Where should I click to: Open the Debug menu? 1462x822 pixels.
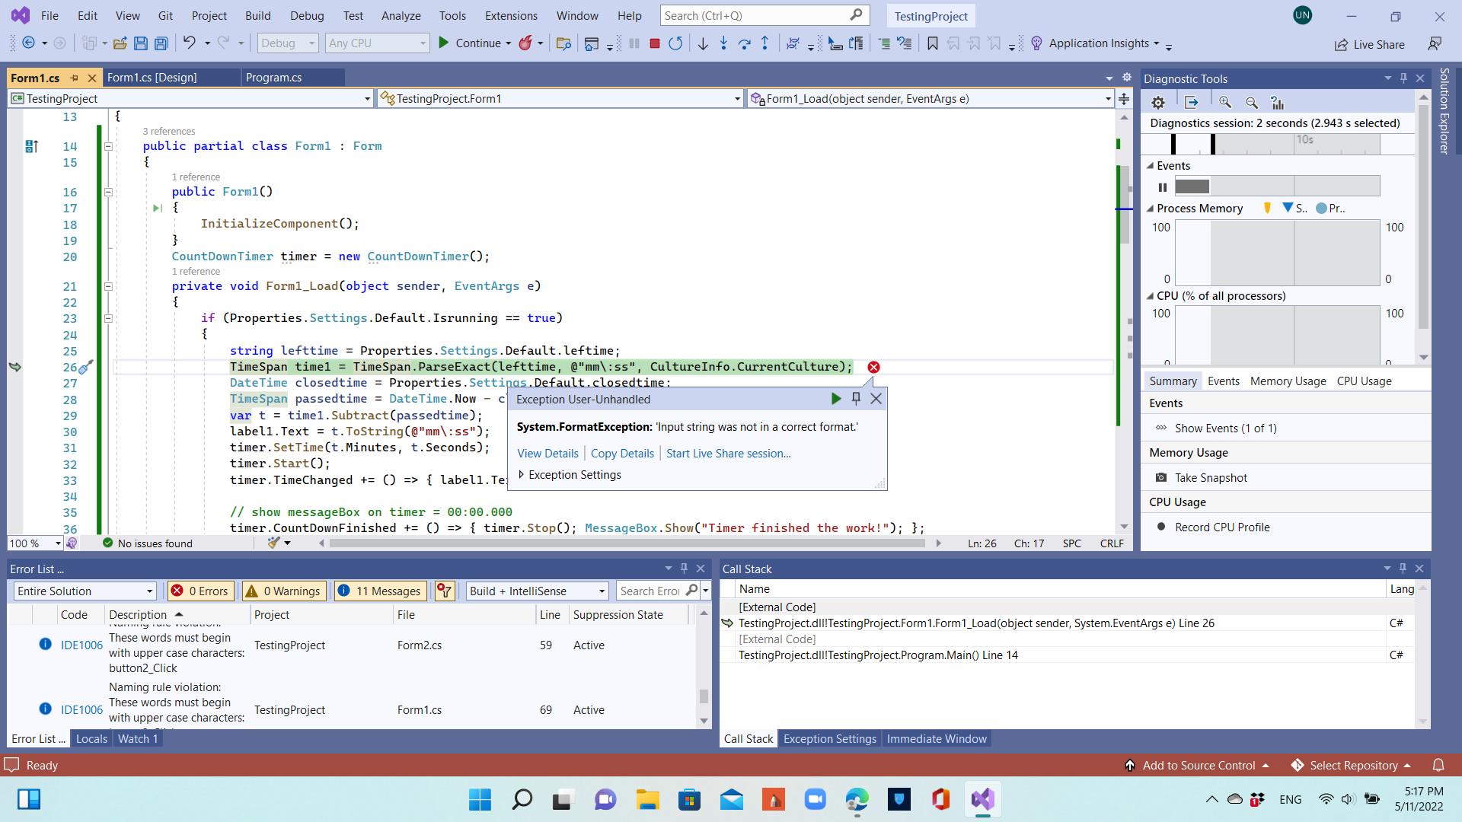(307, 15)
